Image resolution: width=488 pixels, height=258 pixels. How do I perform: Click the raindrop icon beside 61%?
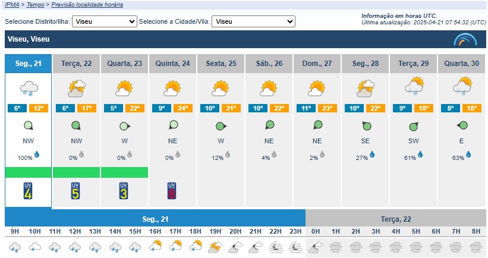(x=420, y=154)
